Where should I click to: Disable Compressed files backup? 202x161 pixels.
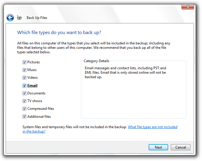pyautogui.click(x=24, y=109)
